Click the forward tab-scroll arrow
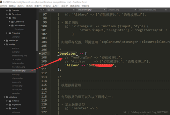The image size is (170, 115). (43, 10)
